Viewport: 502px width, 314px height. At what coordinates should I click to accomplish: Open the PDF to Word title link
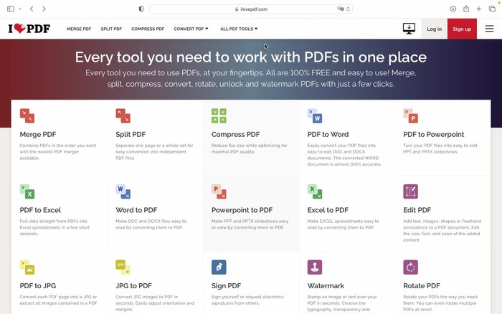point(328,135)
